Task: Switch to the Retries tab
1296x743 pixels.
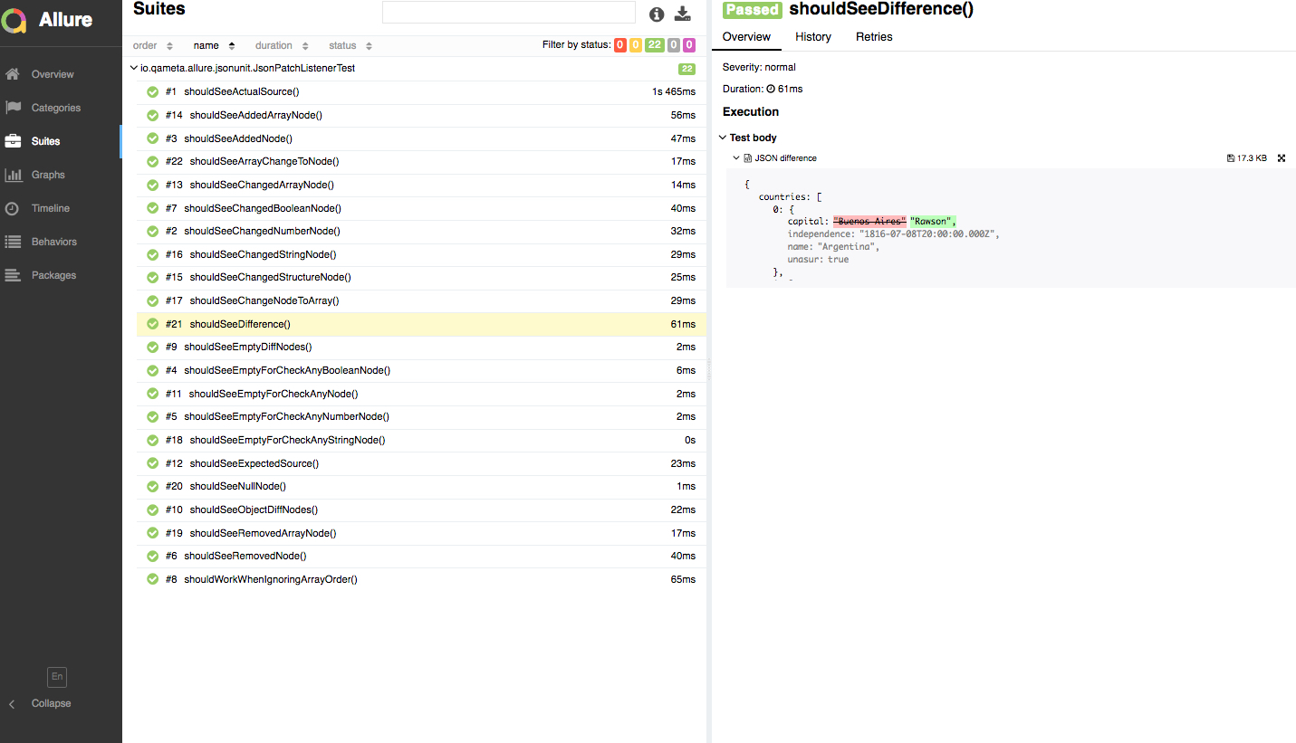Action: coord(874,37)
